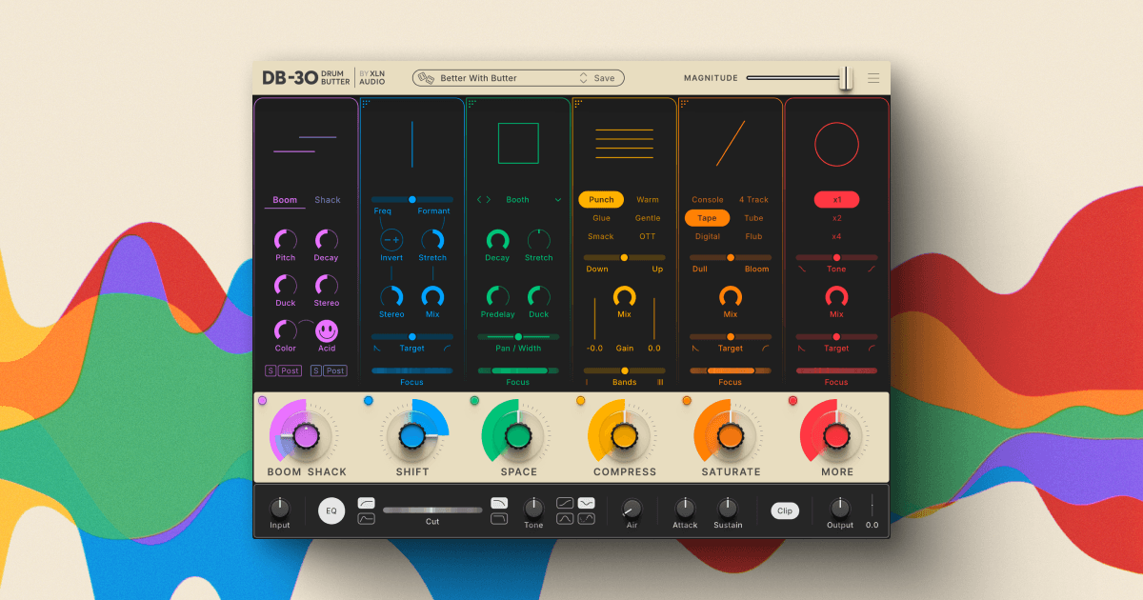Click the smiley Acid knob in Boom module

tap(328, 332)
